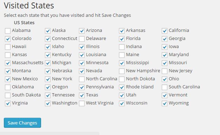
Task: Tick the Delaware checkbox
Action: point(82,39)
